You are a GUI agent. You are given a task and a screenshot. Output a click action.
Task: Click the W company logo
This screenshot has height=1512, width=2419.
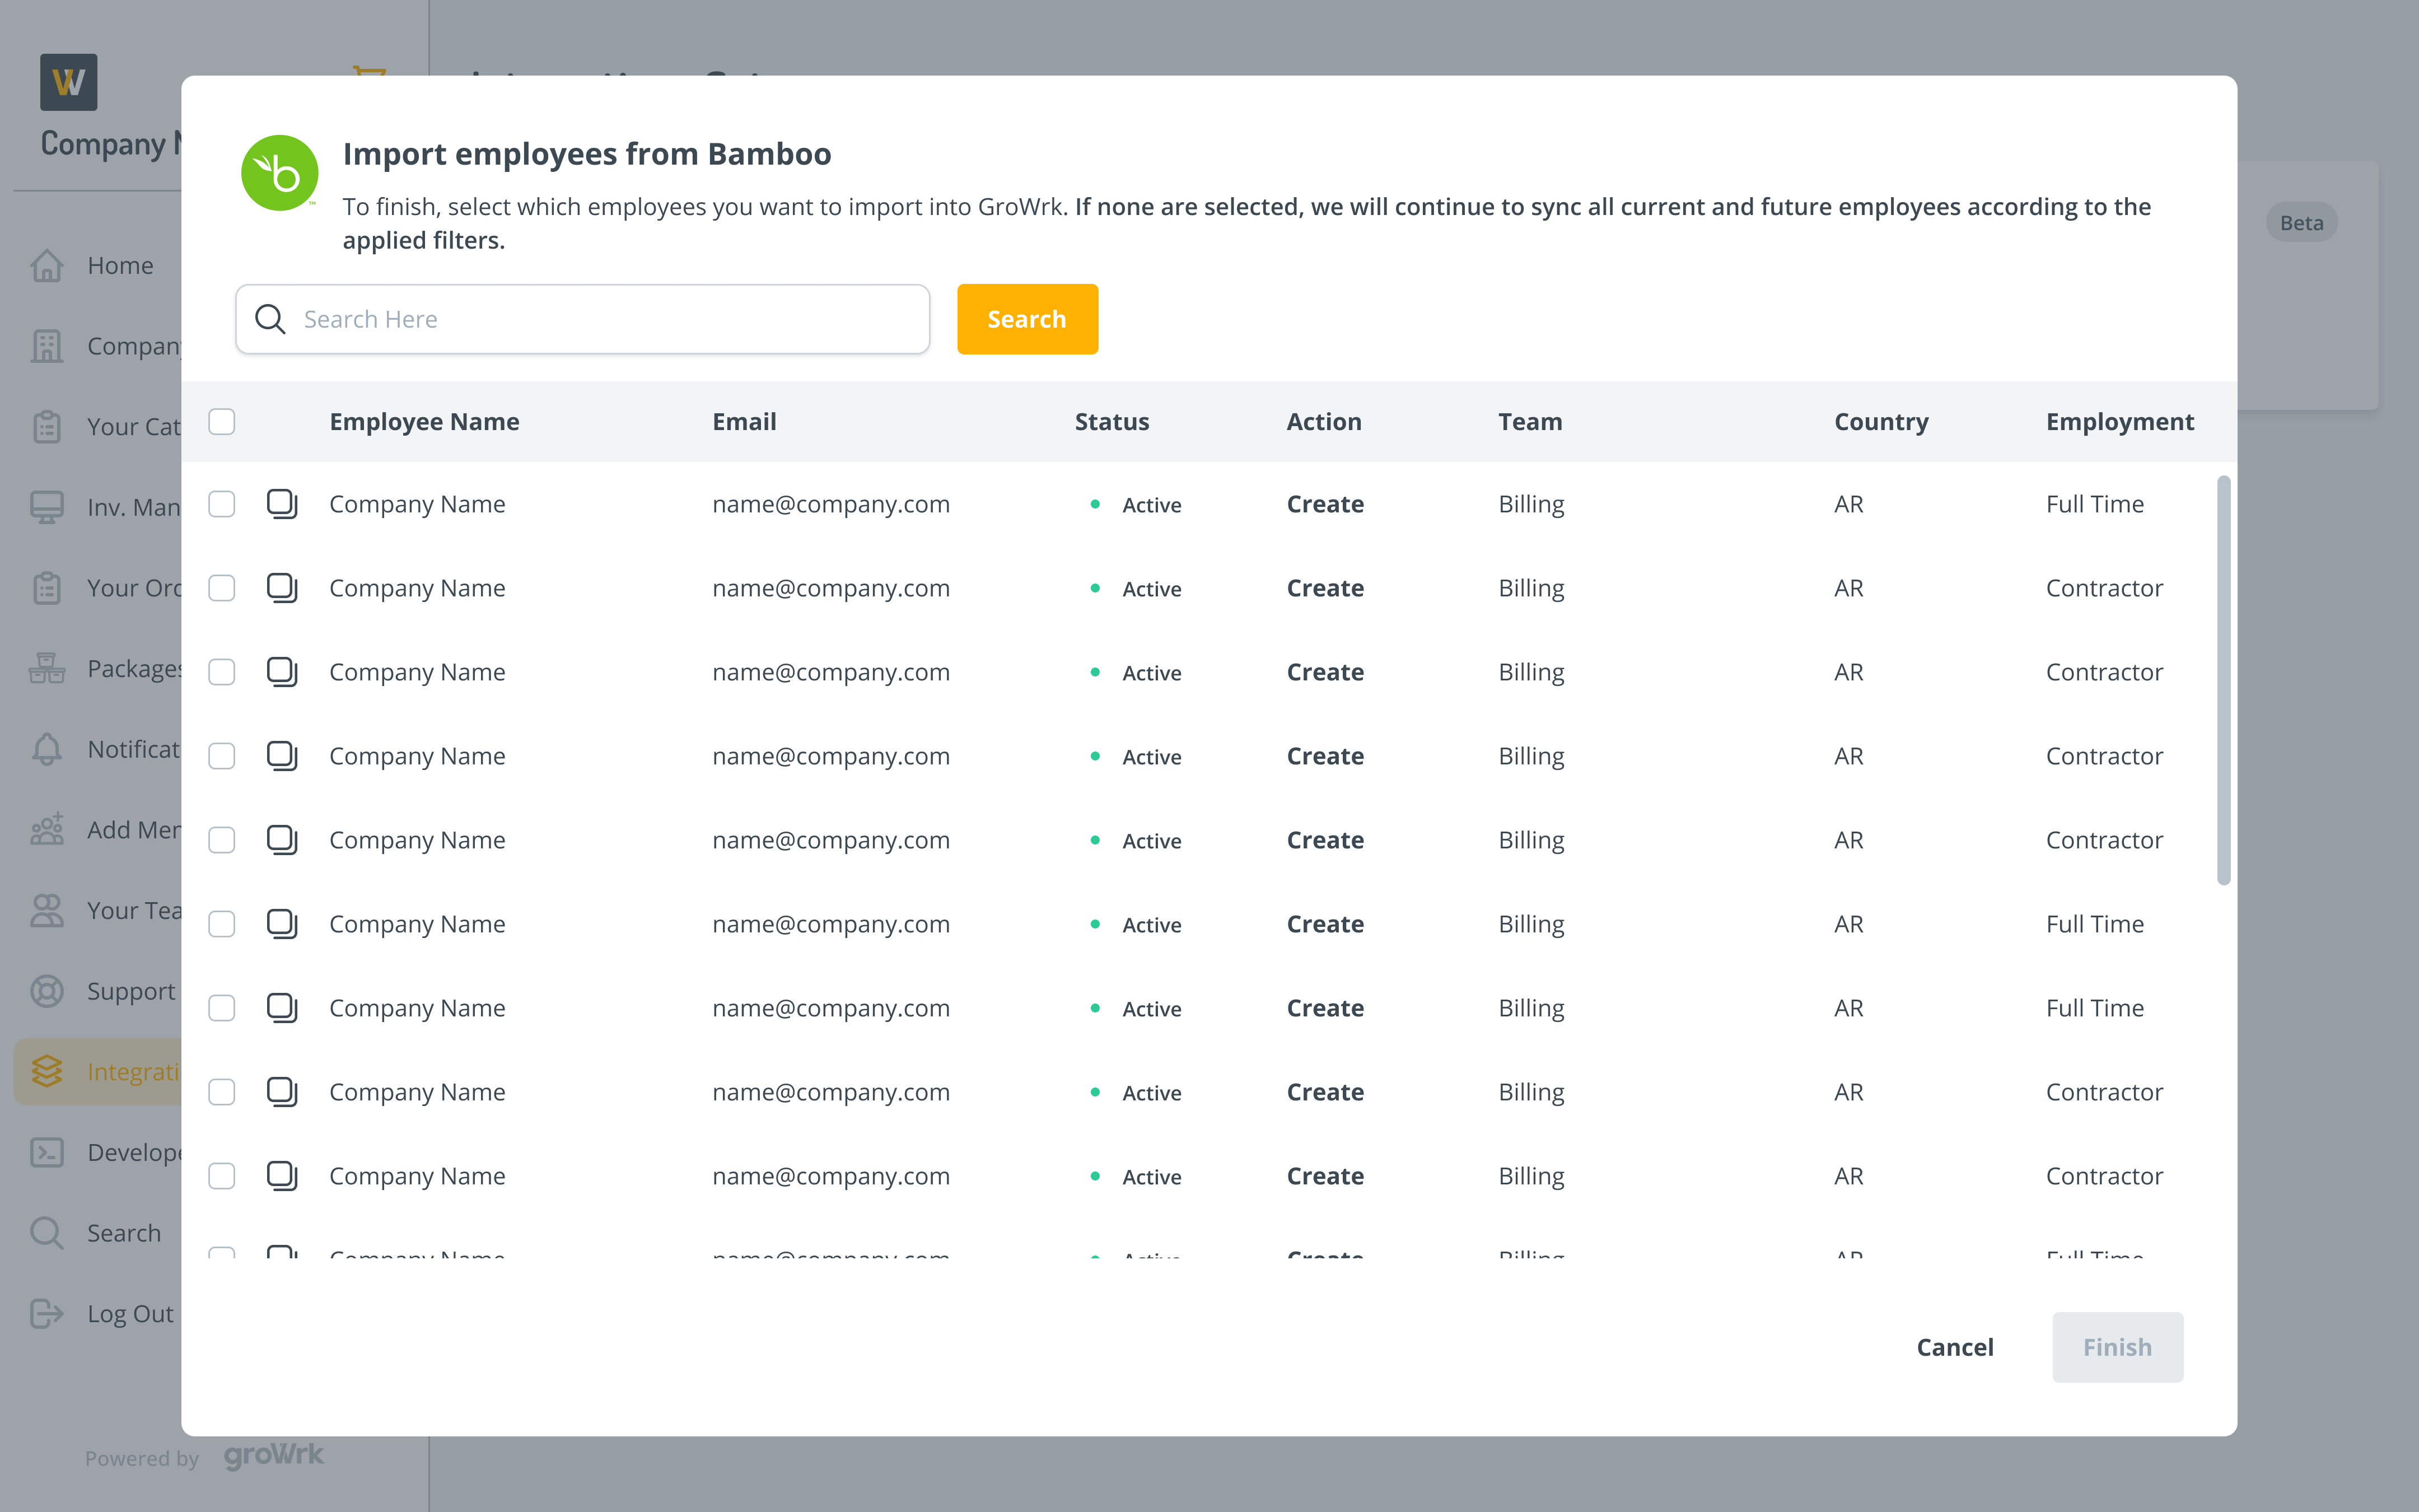click(x=69, y=82)
